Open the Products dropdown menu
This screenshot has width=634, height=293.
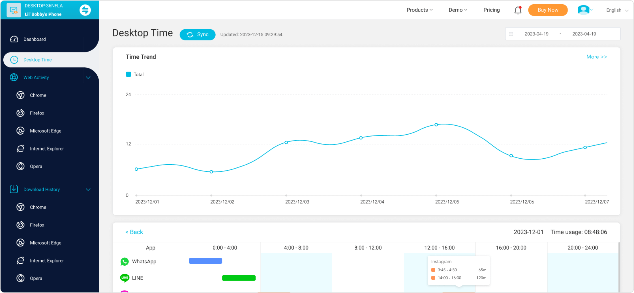click(420, 10)
